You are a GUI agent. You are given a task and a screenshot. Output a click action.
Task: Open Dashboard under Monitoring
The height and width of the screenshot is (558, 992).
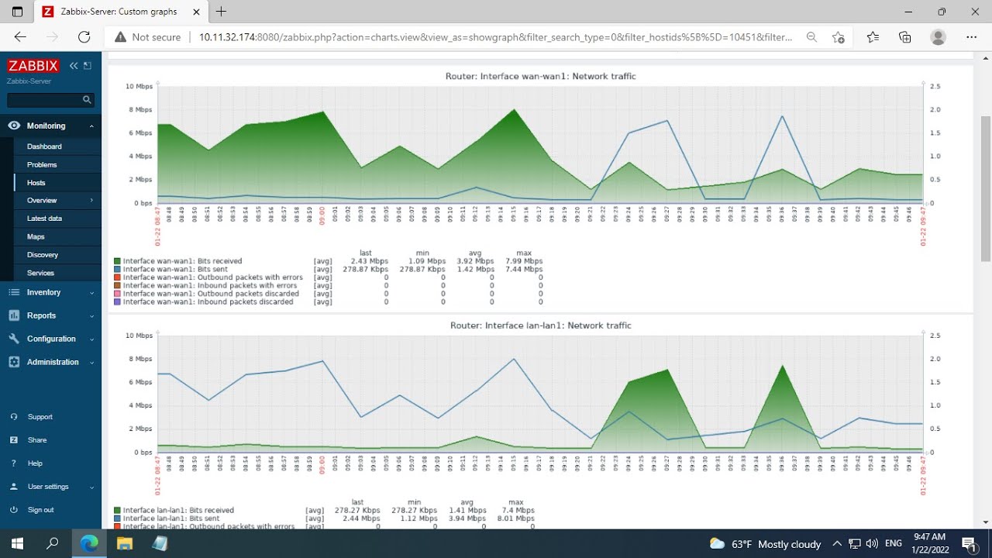(44, 146)
